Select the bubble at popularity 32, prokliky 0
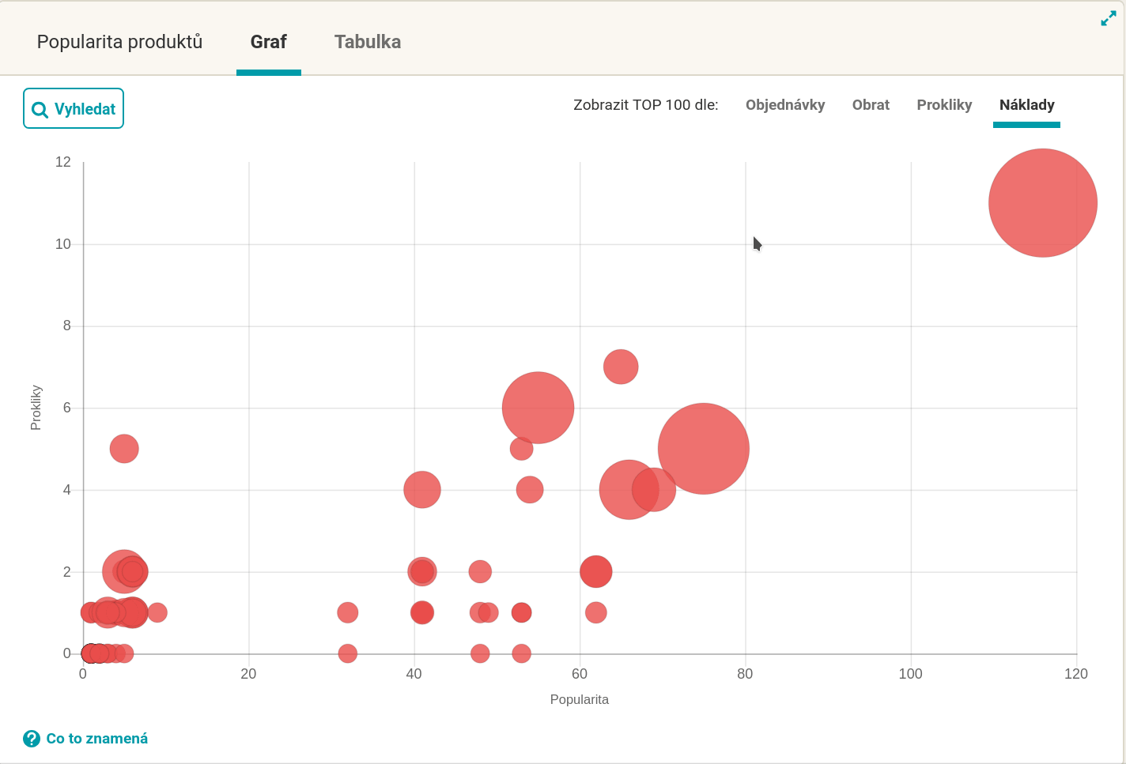1126x764 pixels. tap(347, 653)
